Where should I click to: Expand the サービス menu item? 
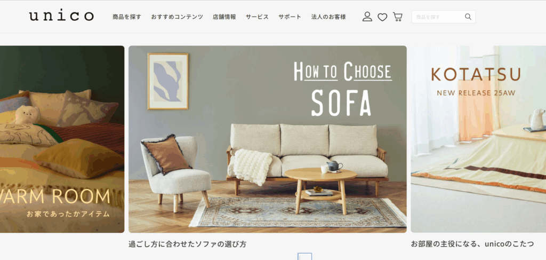[257, 17]
